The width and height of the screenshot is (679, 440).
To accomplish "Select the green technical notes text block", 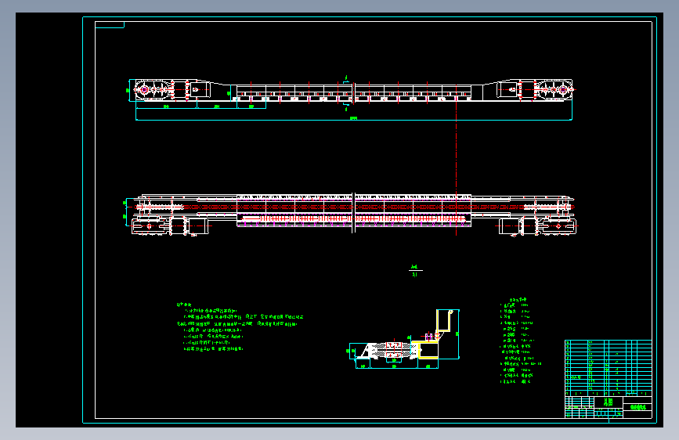I will 240,327.
